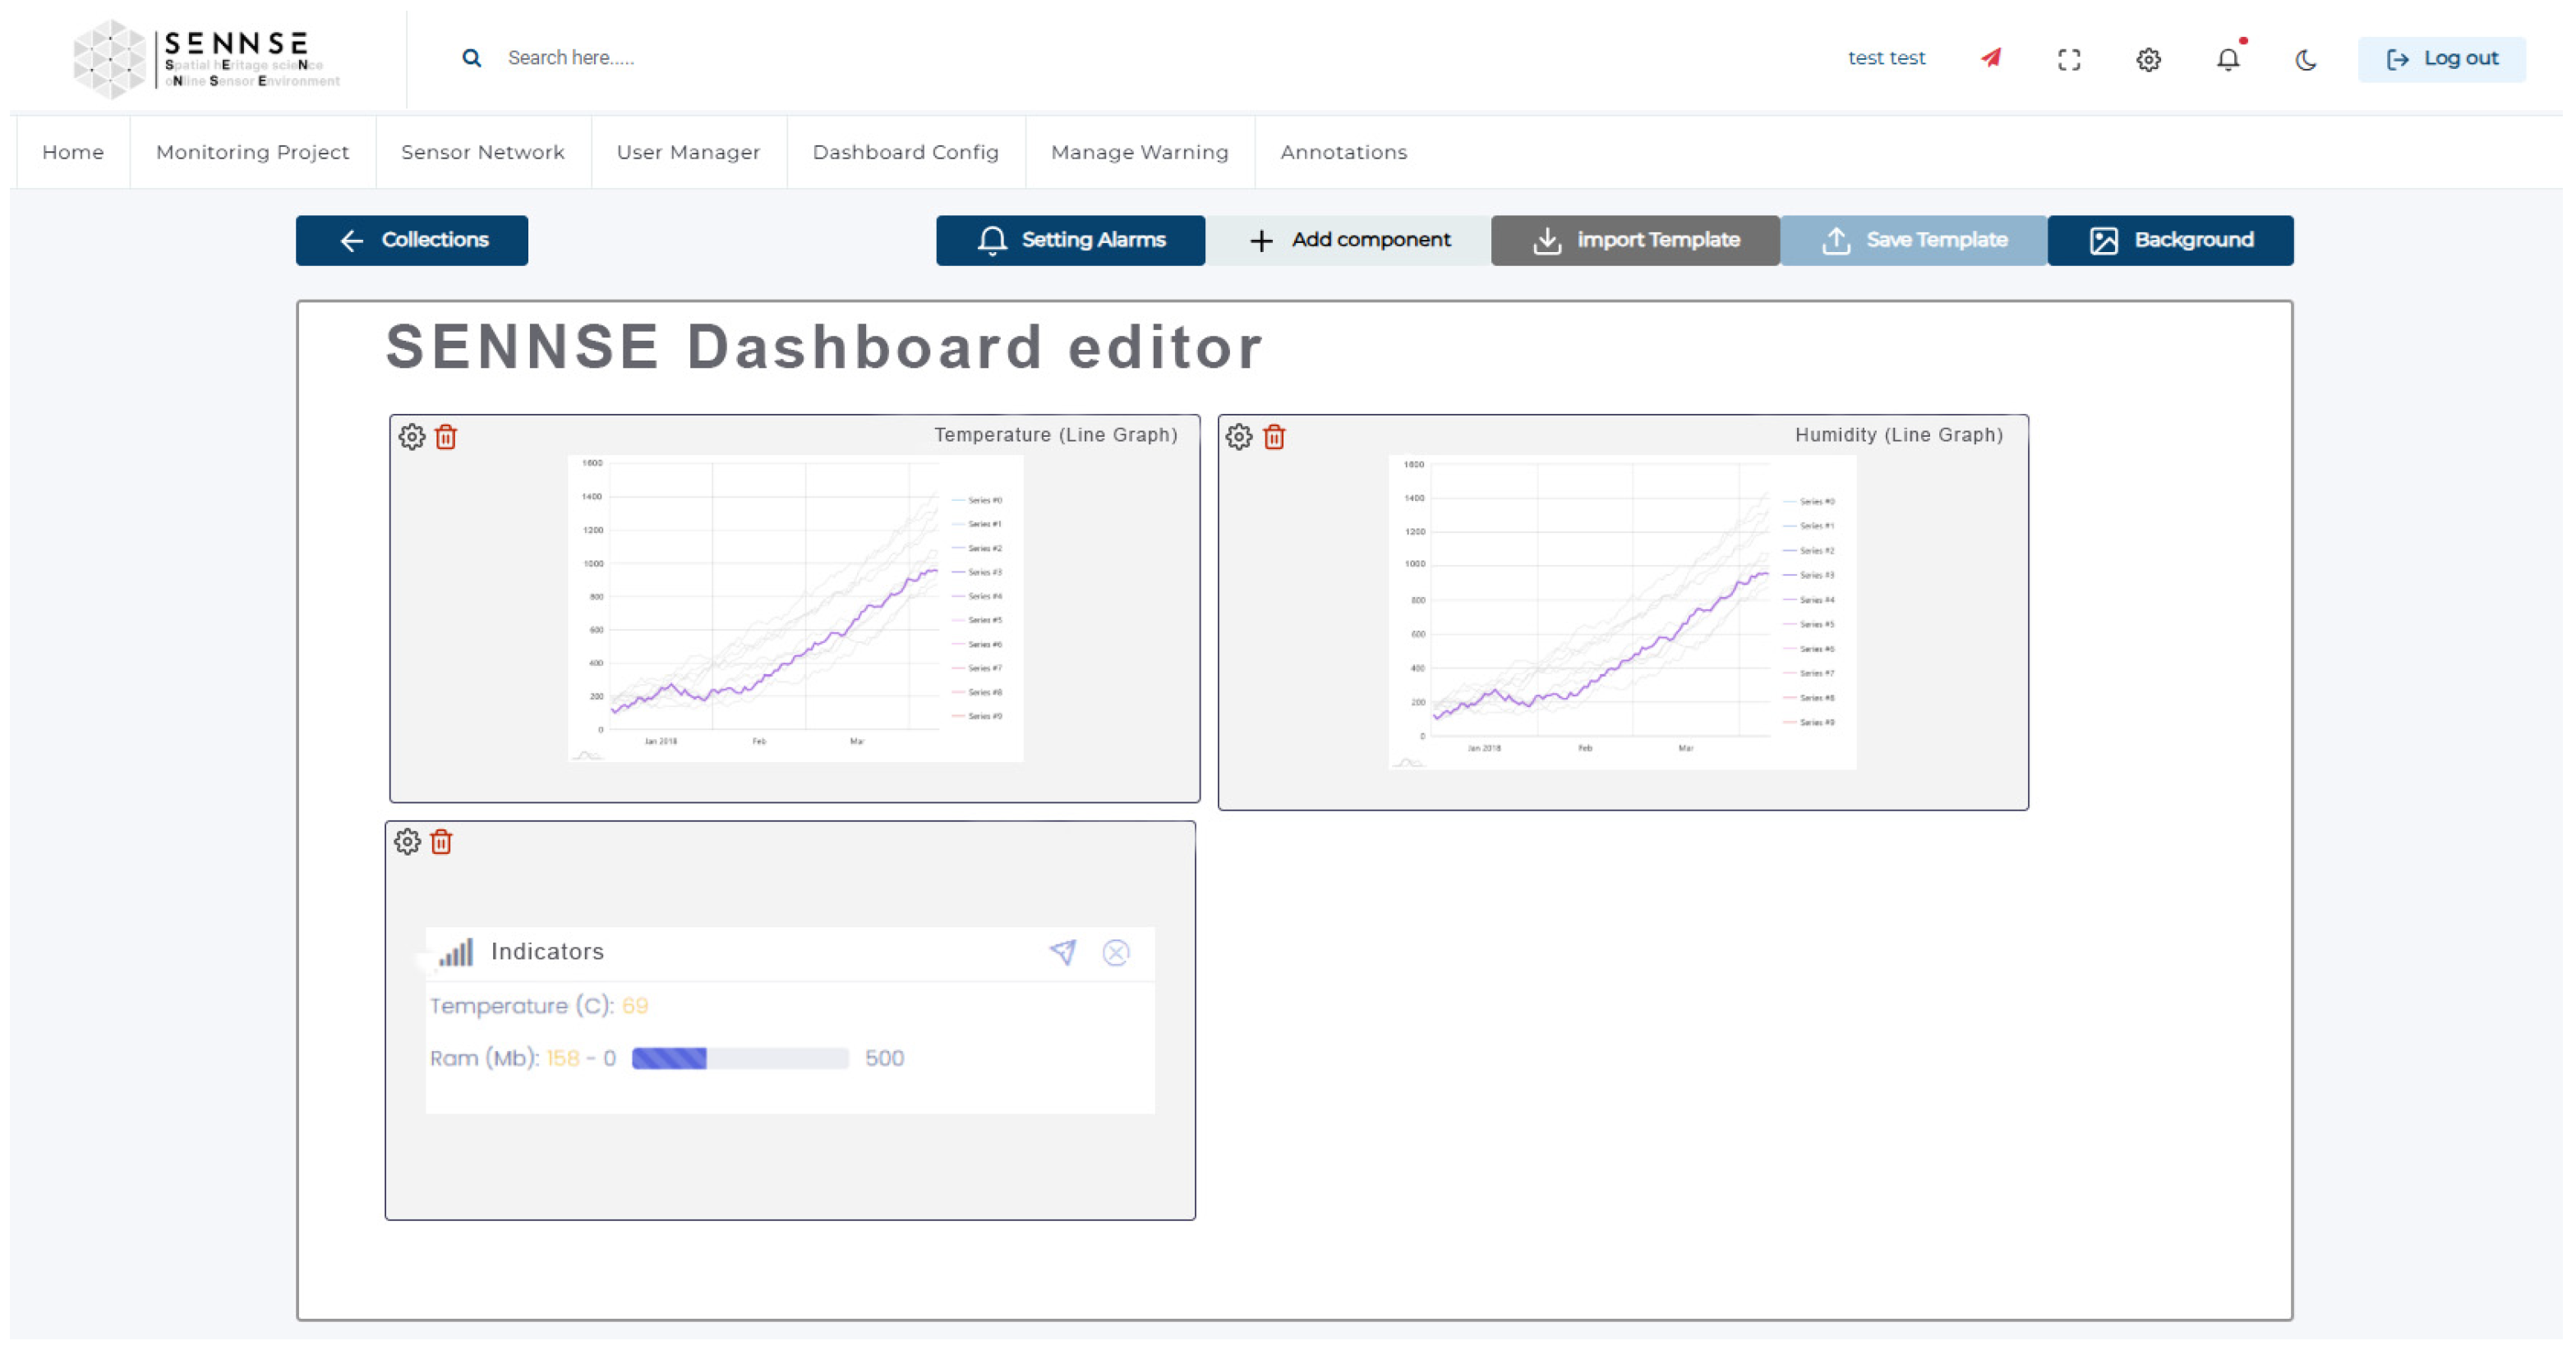The height and width of the screenshot is (1350, 2576).
Task: Click the send icon in Indicators header
Action: click(1063, 951)
